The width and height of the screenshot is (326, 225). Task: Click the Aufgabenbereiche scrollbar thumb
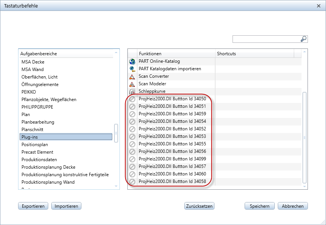pyautogui.click(x=116, y=133)
